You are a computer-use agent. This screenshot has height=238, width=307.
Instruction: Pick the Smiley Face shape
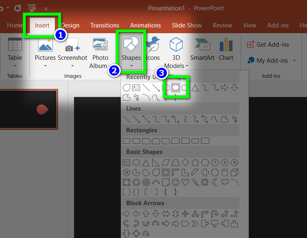pyautogui.click(x=176, y=182)
